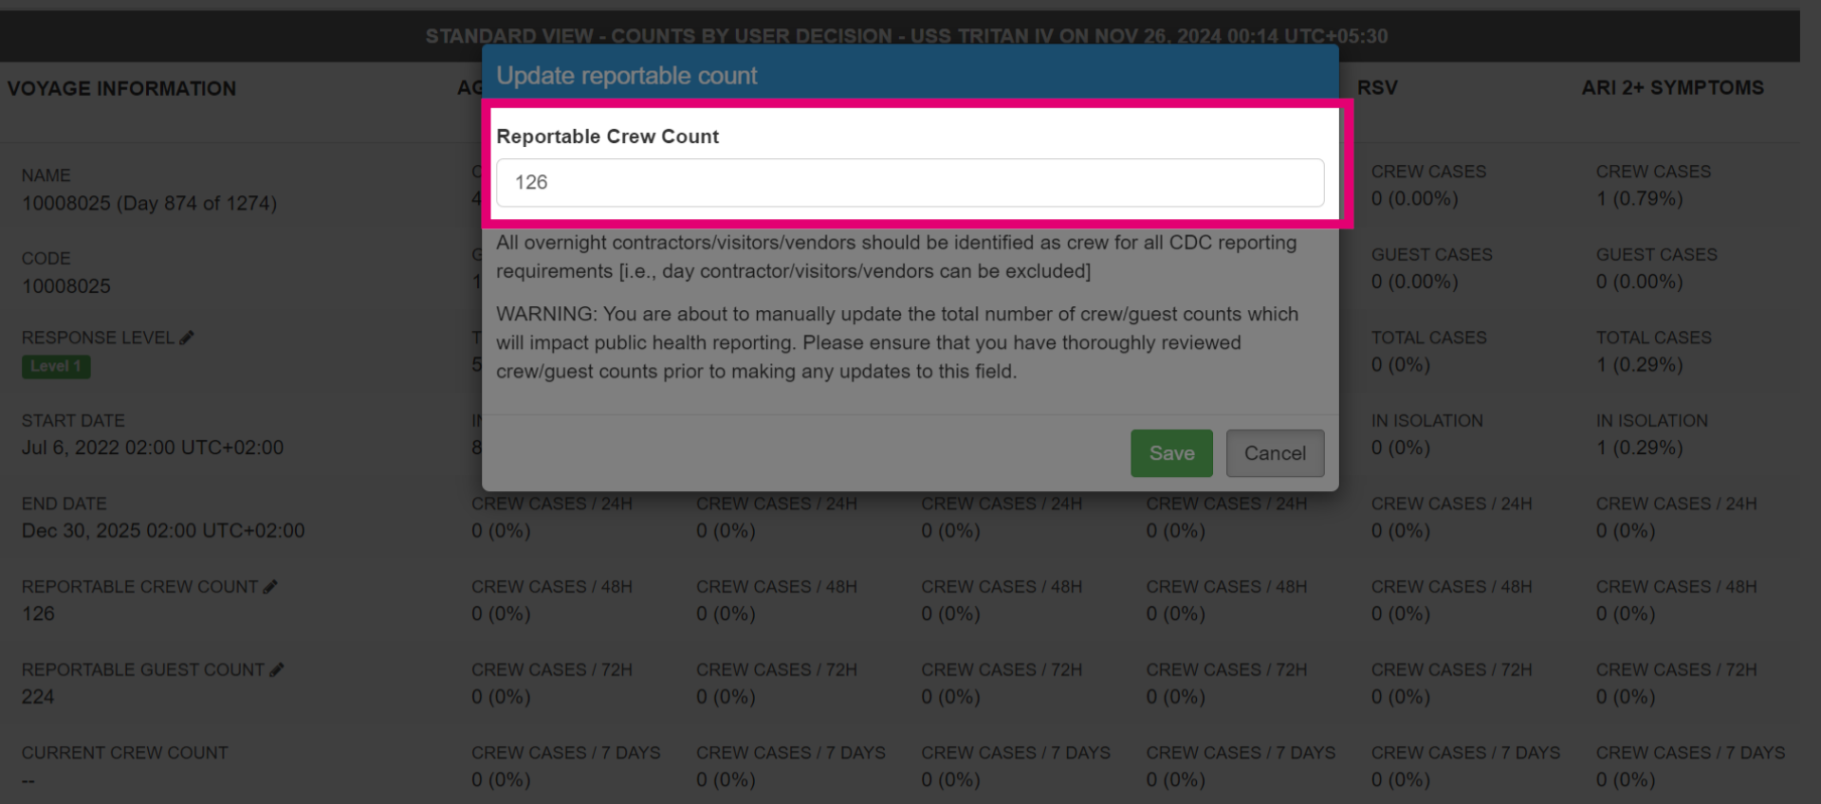Click the Current Crew Count label
This screenshot has width=1821, height=804.
pyautogui.click(x=125, y=753)
